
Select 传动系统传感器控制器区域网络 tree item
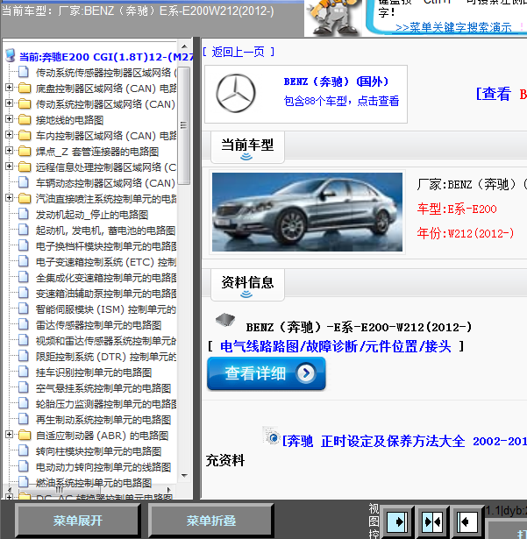106,73
